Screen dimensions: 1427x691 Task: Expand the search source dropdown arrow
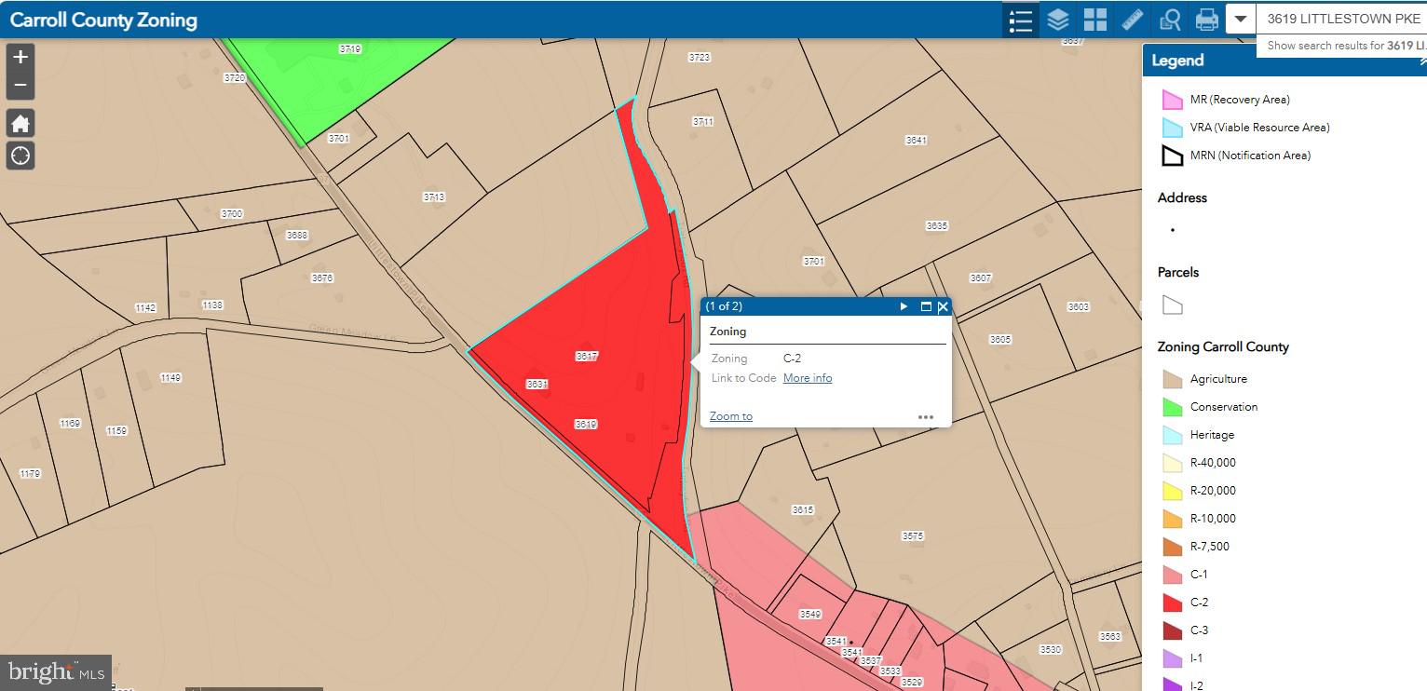tap(1241, 20)
